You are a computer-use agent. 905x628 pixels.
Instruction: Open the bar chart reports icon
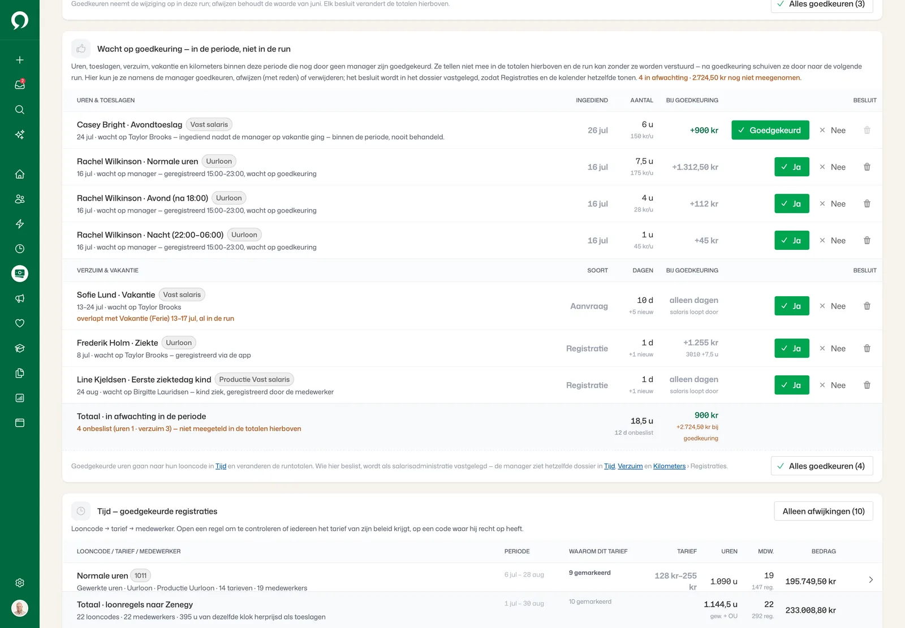[20, 398]
